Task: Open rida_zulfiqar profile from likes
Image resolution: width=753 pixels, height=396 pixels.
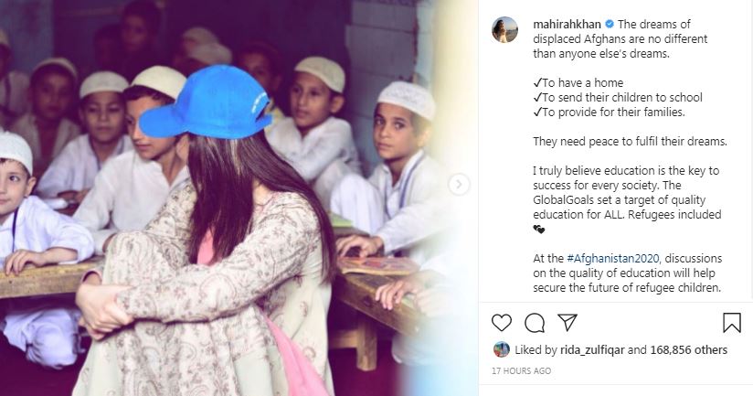Action: click(592, 350)
